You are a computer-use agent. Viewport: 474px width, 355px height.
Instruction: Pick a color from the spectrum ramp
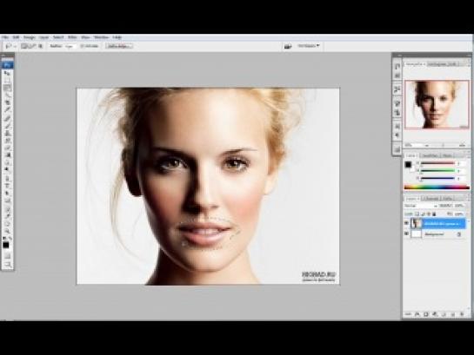[x=437, y=187]
